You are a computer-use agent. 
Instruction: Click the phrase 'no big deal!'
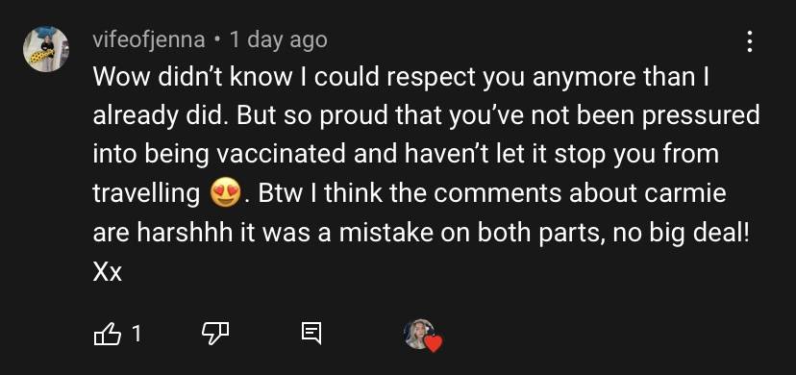pyautogui.click(x=682, y=234)
